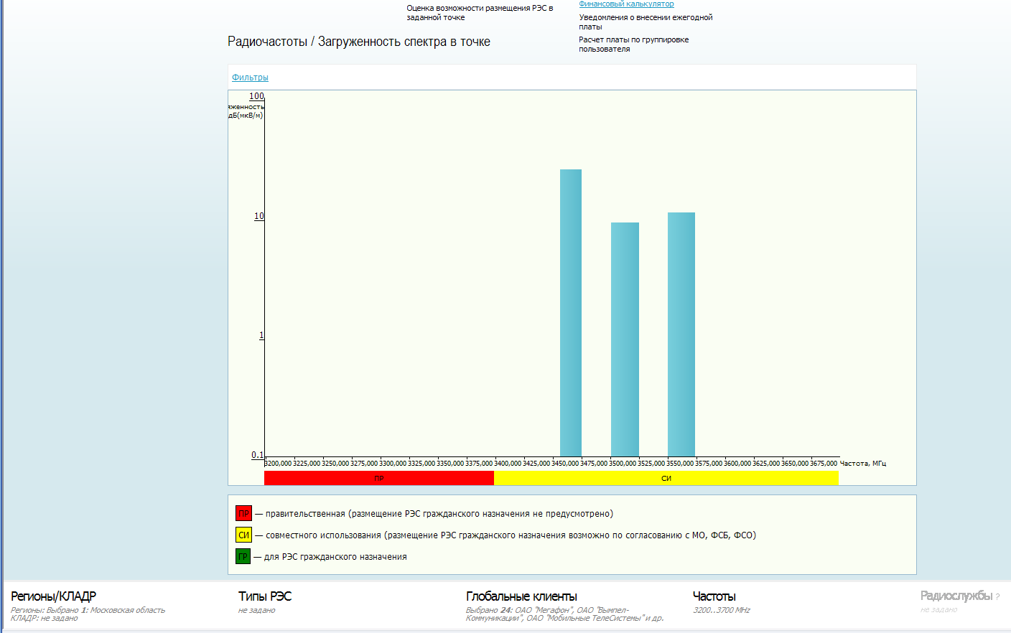
Task: Open the Финансовый калькулятор link
Action: (626, 4)
